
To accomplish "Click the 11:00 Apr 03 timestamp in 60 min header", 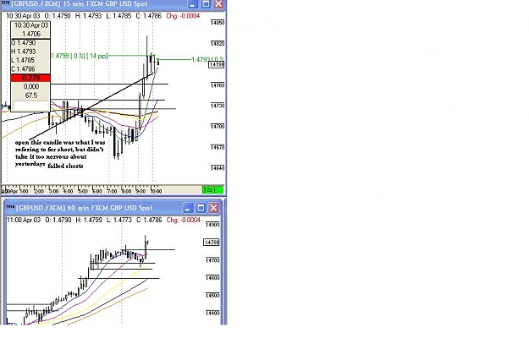I will (24, 220).
